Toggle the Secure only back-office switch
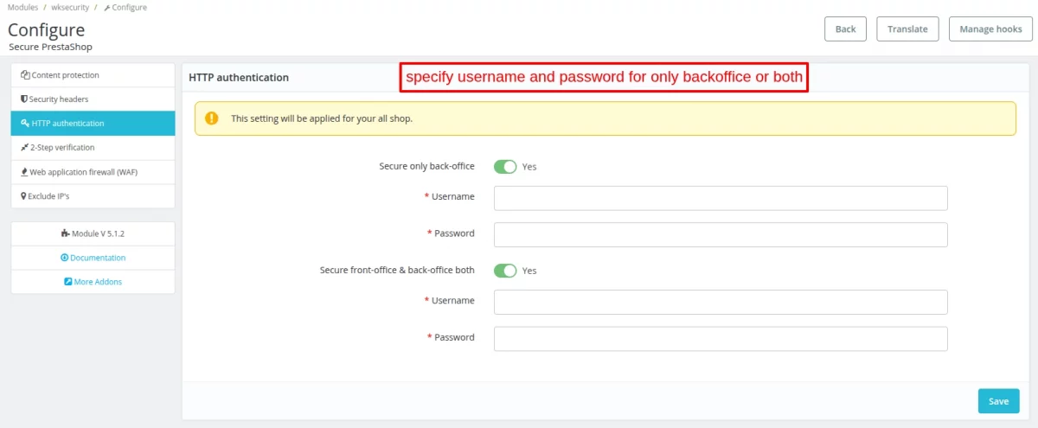The width and height of the screenshot is (1038, 428). (505, 166)
